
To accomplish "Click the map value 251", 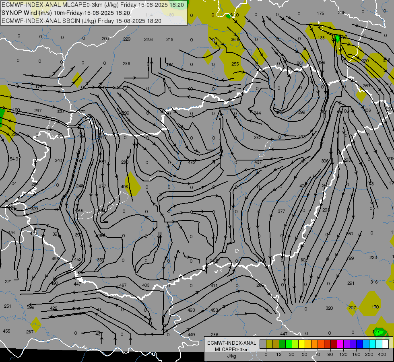I will (x=8, y=306).
